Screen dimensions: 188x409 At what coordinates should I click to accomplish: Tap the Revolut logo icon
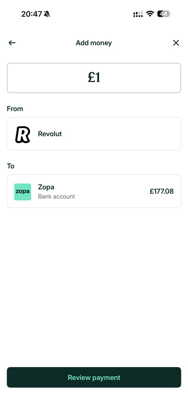[x=23, y=134]
